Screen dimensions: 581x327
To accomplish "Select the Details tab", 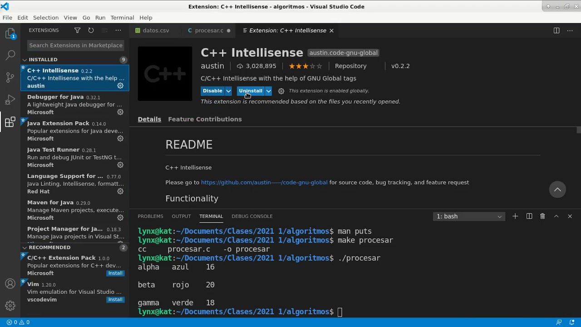I will [149, 119].
